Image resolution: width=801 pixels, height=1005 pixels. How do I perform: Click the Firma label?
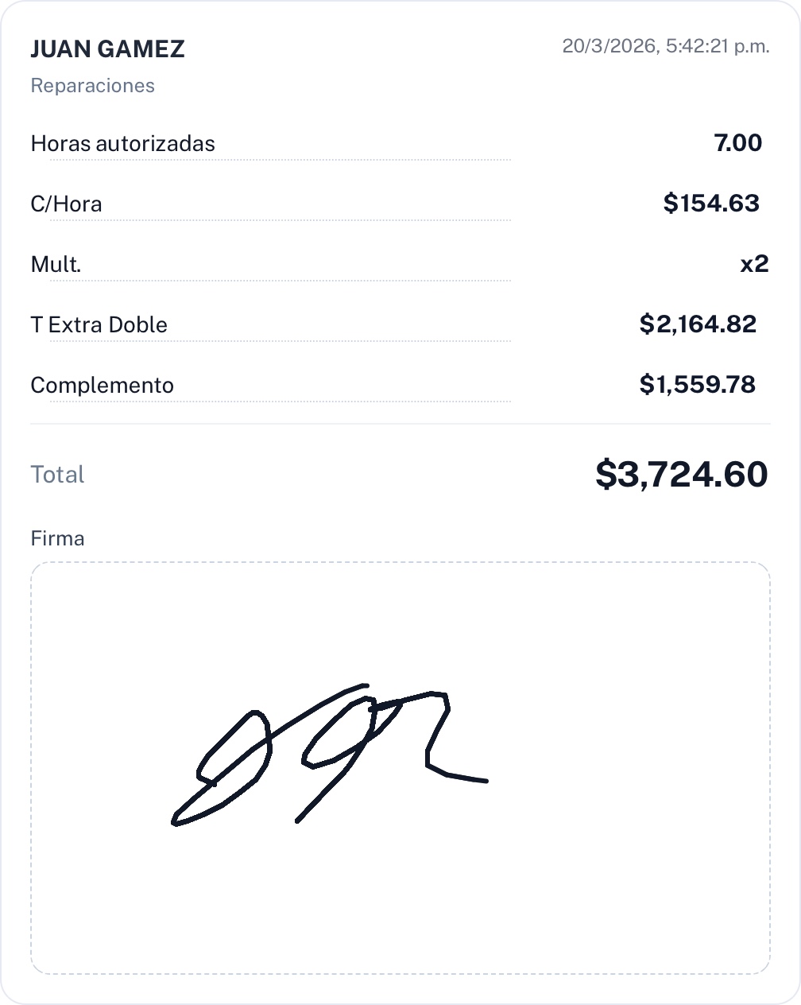tap(57, 538)
